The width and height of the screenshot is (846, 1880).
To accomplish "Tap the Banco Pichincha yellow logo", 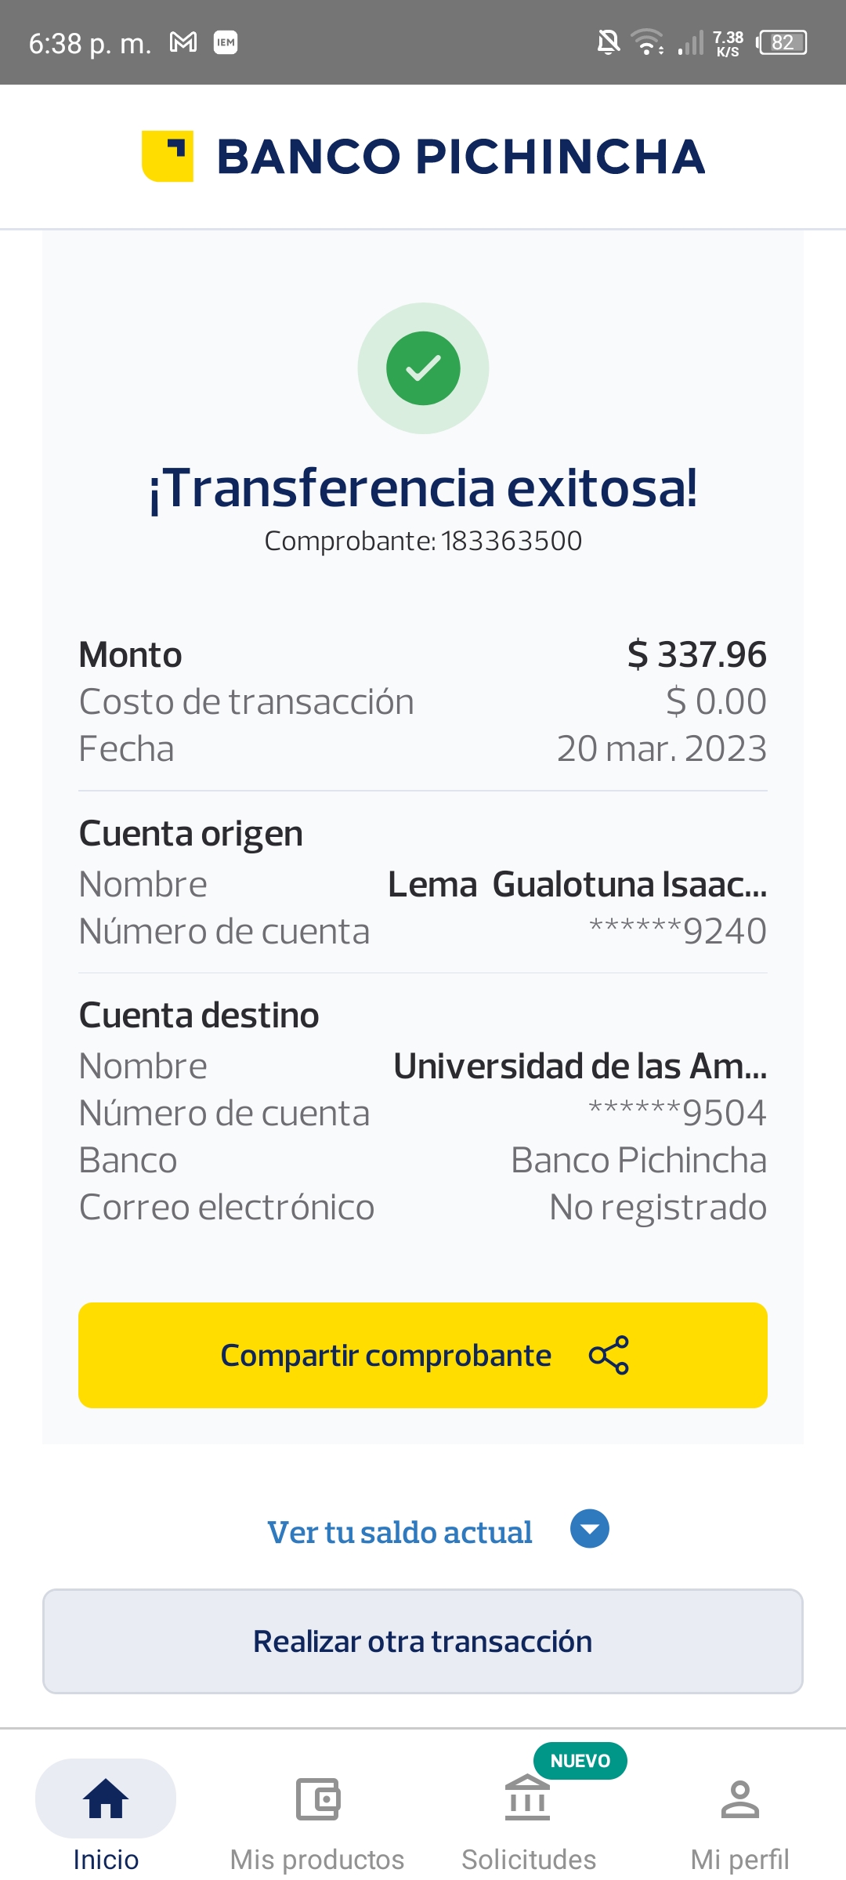I will coord(168,156).
